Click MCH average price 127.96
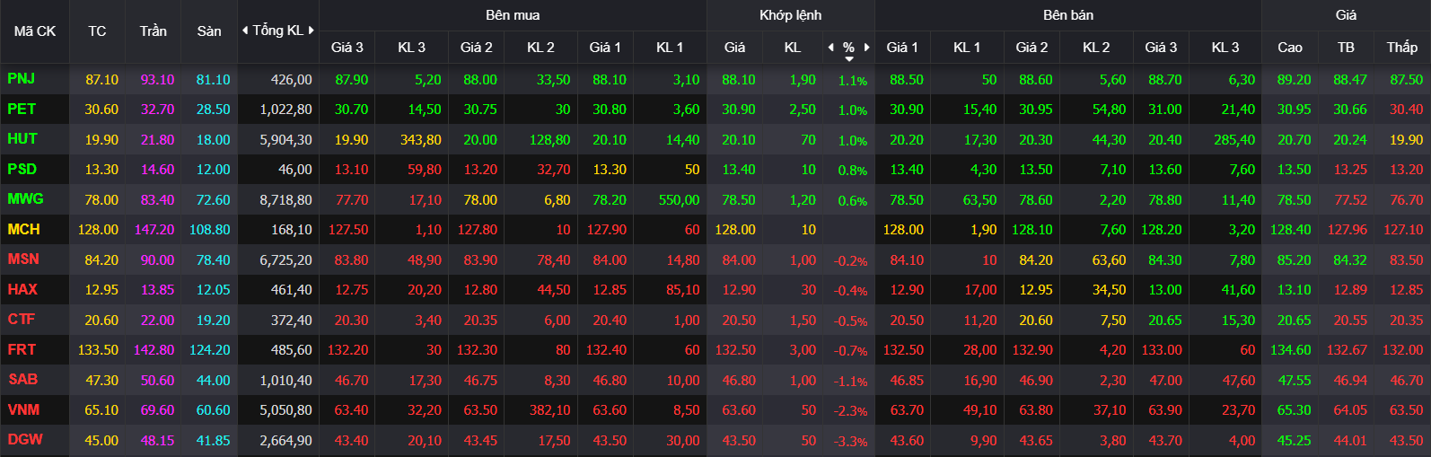Viewport: 1431px width, 457px height. pyautogui.click(x=1348, y=230)
